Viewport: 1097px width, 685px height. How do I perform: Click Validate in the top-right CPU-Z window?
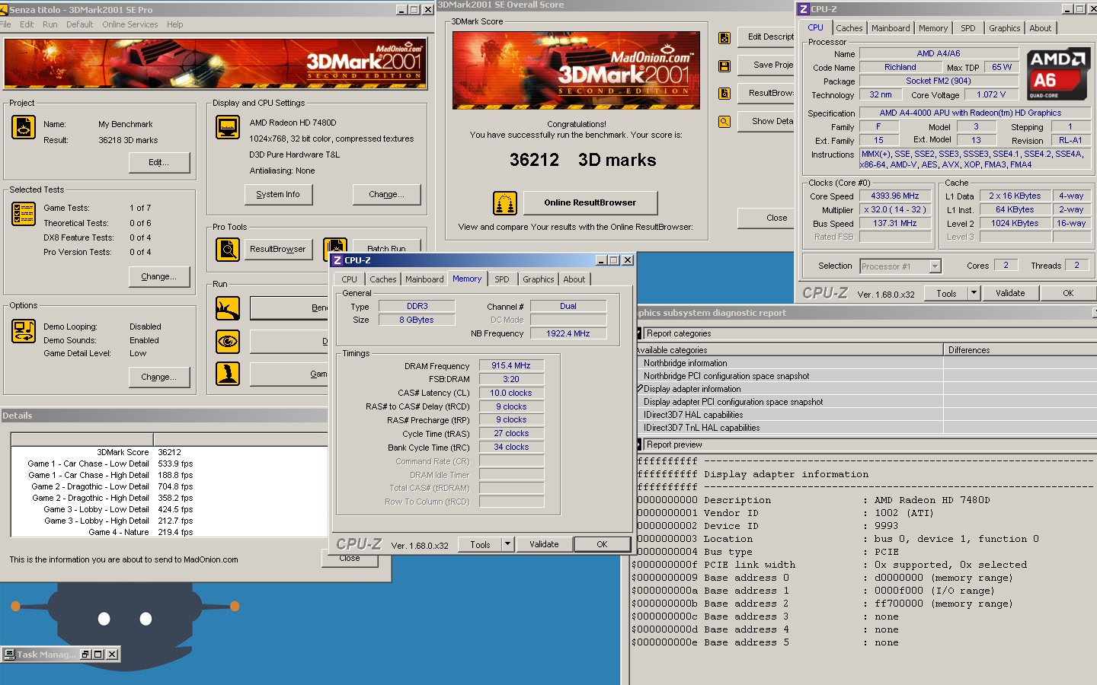pos(1010,293)
